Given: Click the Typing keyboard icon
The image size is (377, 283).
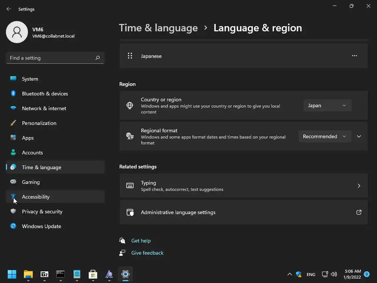Looking at the screenshot, I should (130, 186).
